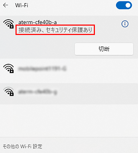
Task: Click Wi-Fi icon of the second listed network
Action: click(9, 69)
